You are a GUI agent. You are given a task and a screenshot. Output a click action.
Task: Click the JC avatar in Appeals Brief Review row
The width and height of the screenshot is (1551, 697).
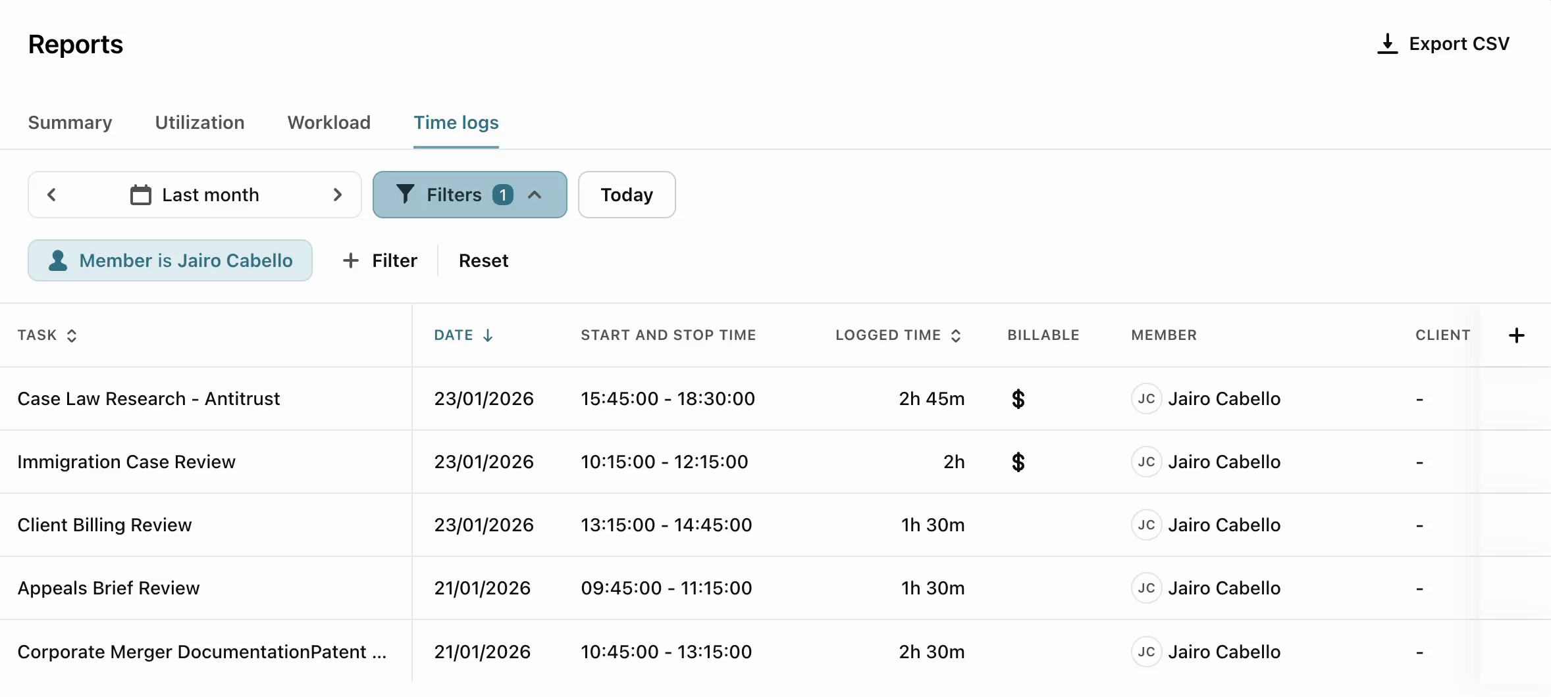pyautogui.click(x=1146, y=588)
